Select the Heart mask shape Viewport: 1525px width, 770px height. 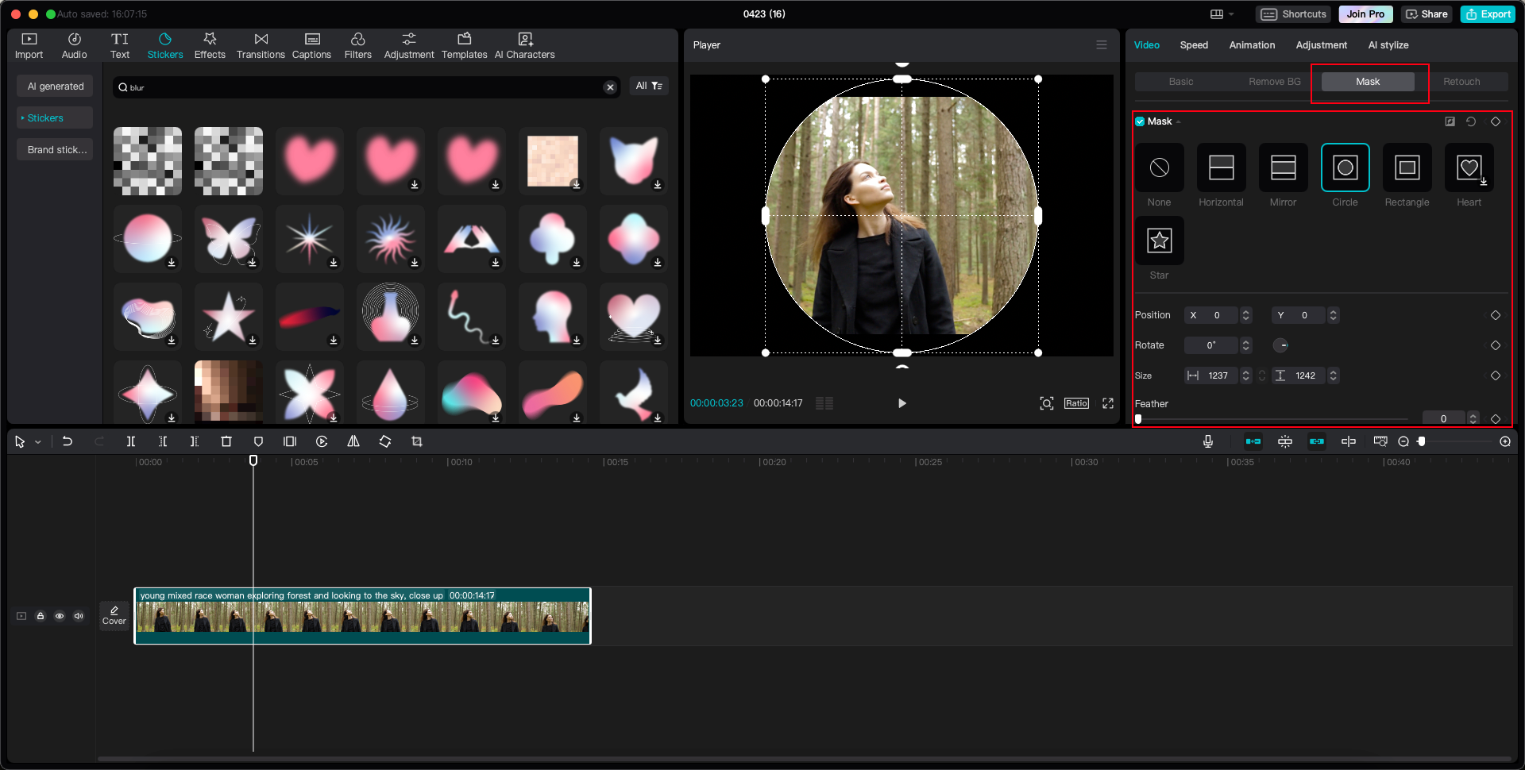click(x=1468, y=168)
